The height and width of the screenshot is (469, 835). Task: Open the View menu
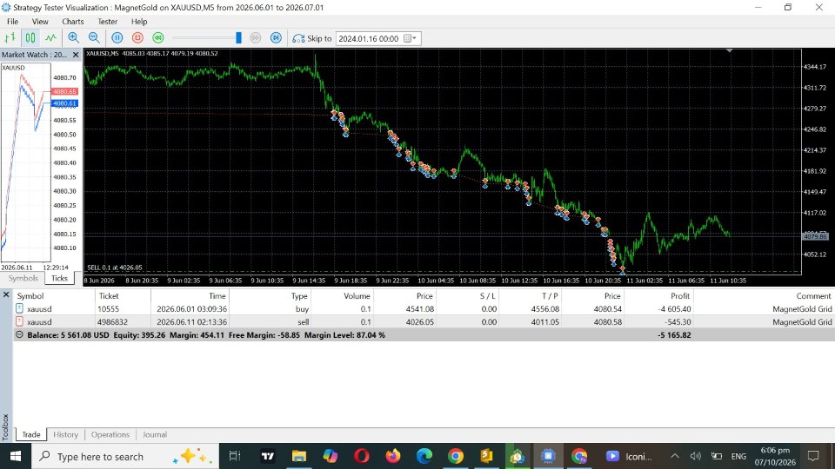[40, 22]
